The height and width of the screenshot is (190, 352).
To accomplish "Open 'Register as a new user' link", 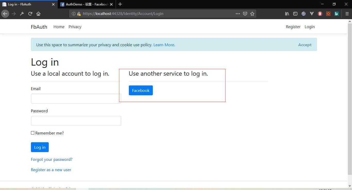I will coord(51,170).
